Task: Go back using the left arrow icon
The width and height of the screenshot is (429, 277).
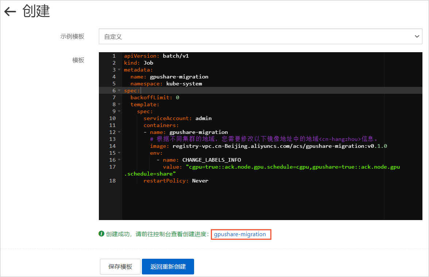Action: pyautogui.click(x=10, y=12)
